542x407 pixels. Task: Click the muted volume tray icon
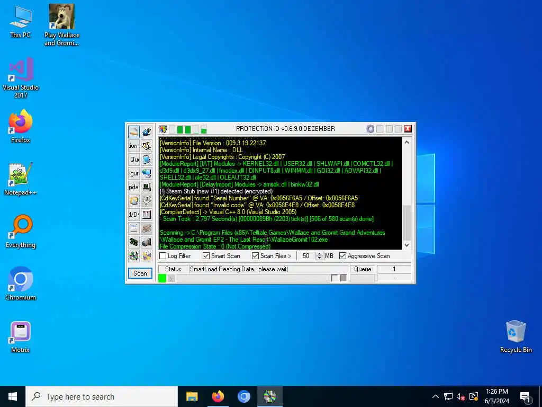(x=460, y=396)
